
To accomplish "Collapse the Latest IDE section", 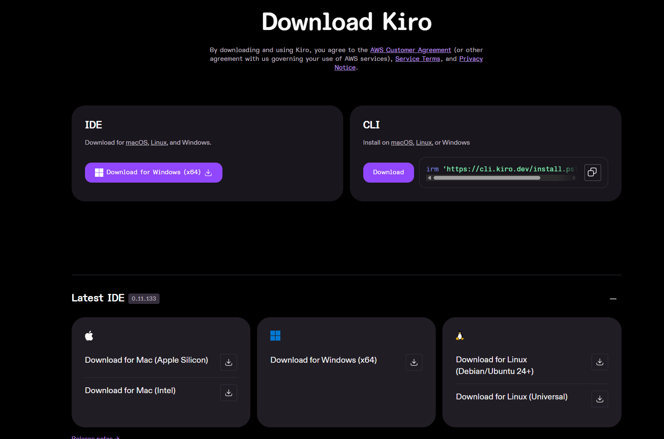I will pos(613,299).
